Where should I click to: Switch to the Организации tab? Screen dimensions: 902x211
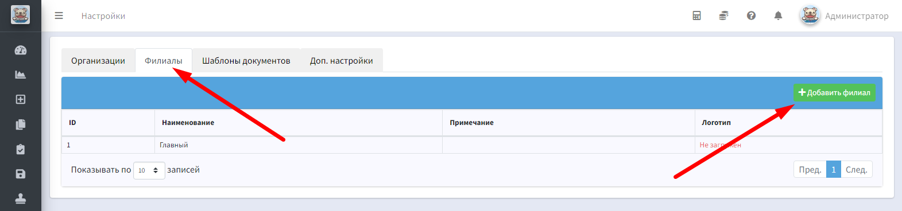click(98, 60)
